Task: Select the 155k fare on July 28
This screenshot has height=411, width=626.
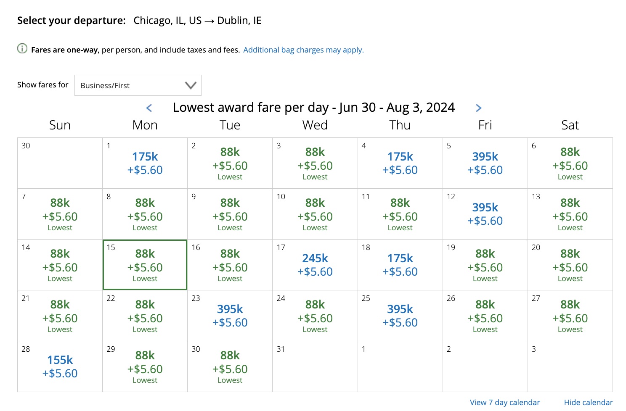Action: coord(59,366)
